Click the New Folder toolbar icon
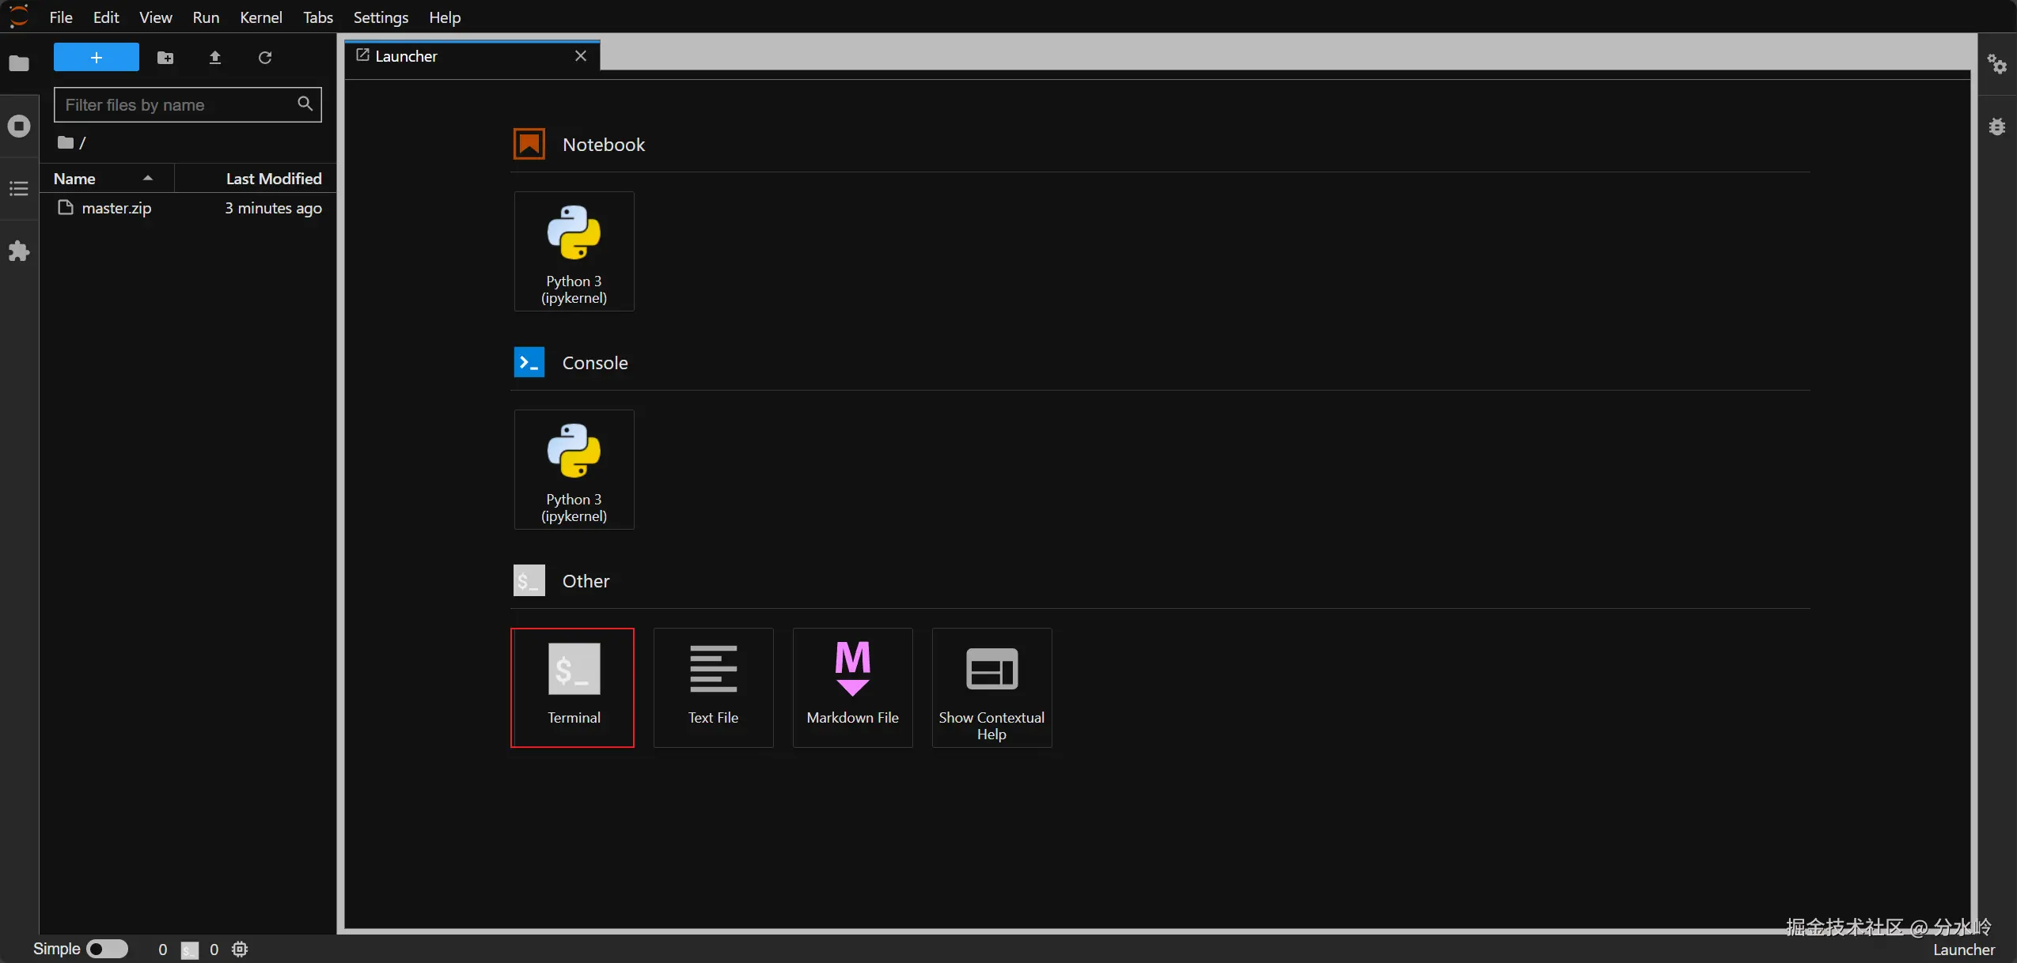The width and height of the screenshot is (2017, 963). click(165, 58)
